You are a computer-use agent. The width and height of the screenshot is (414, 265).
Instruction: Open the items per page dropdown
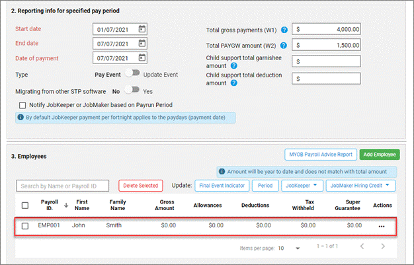pos(290,248)
